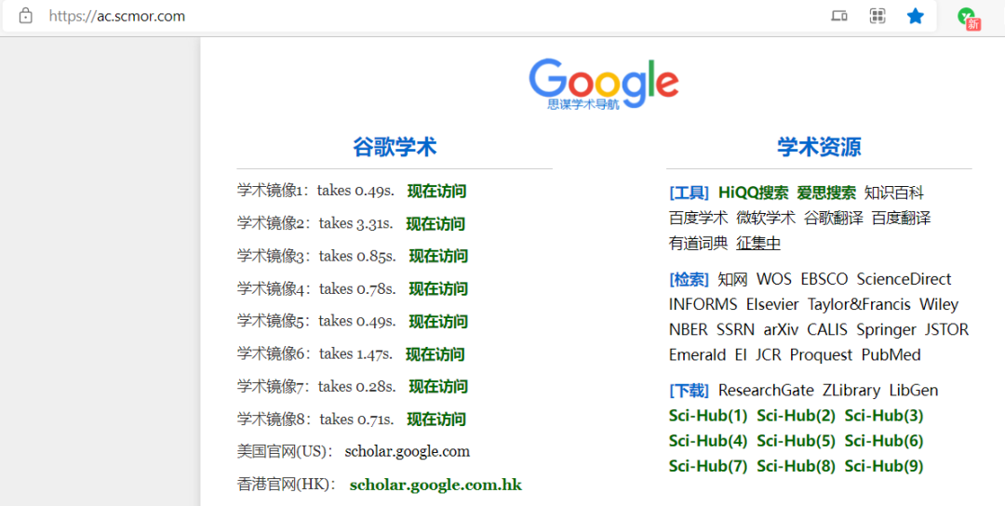Image resolution: width=1005 pixels, height=506 pixels.
Task: Open WOS link
Action: (x=774, y=279)
